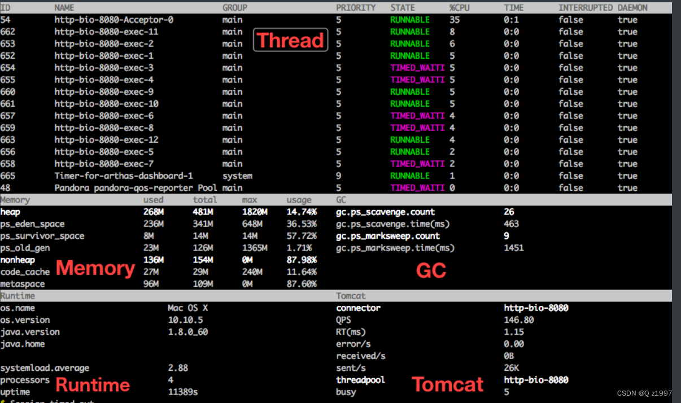Screen dimensions: 681x403
Task: Click systemload.average value 2.88
Action: tap(178, 368)
